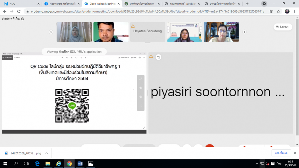Expand shared content to full screen
The image size is (299, 168).
(141, 79)
